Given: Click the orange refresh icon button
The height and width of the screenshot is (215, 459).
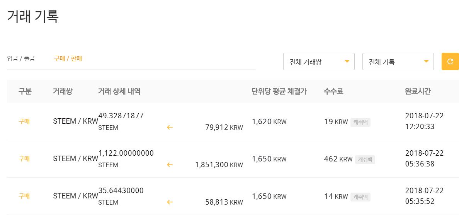Looking at the screenshot, I should (x=450, y=61).
